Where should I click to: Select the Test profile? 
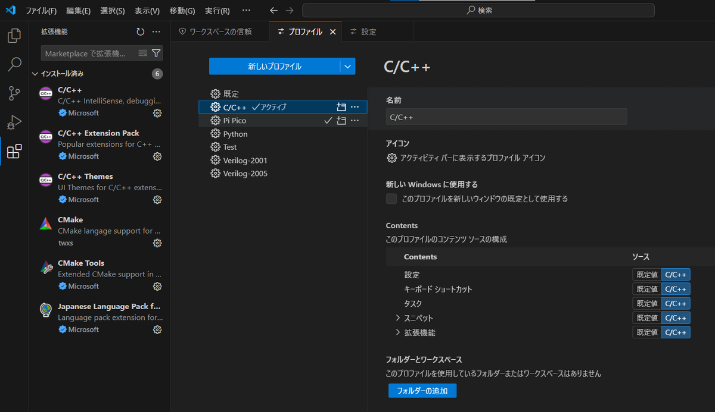click(x=282, y=147)
